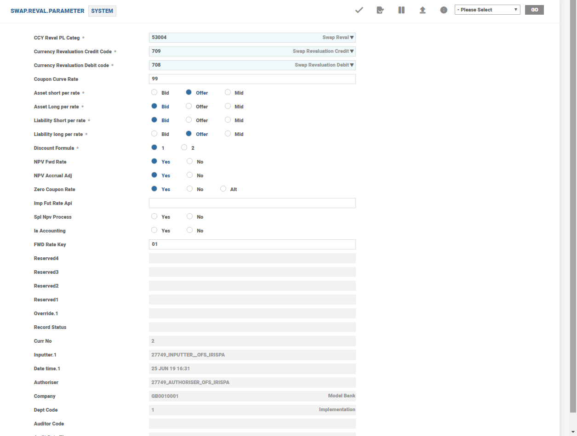Click the Coupon Curve Rate input field
Screen dimensions: 577x436
(252, 79)
